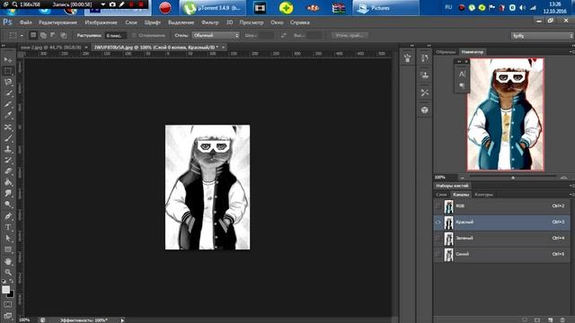The height and width of the screenshot is (323, 575).
Task: Select the Eyedropper tool
Action: 8,116
